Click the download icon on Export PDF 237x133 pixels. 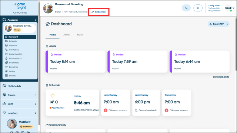point(211,24)
